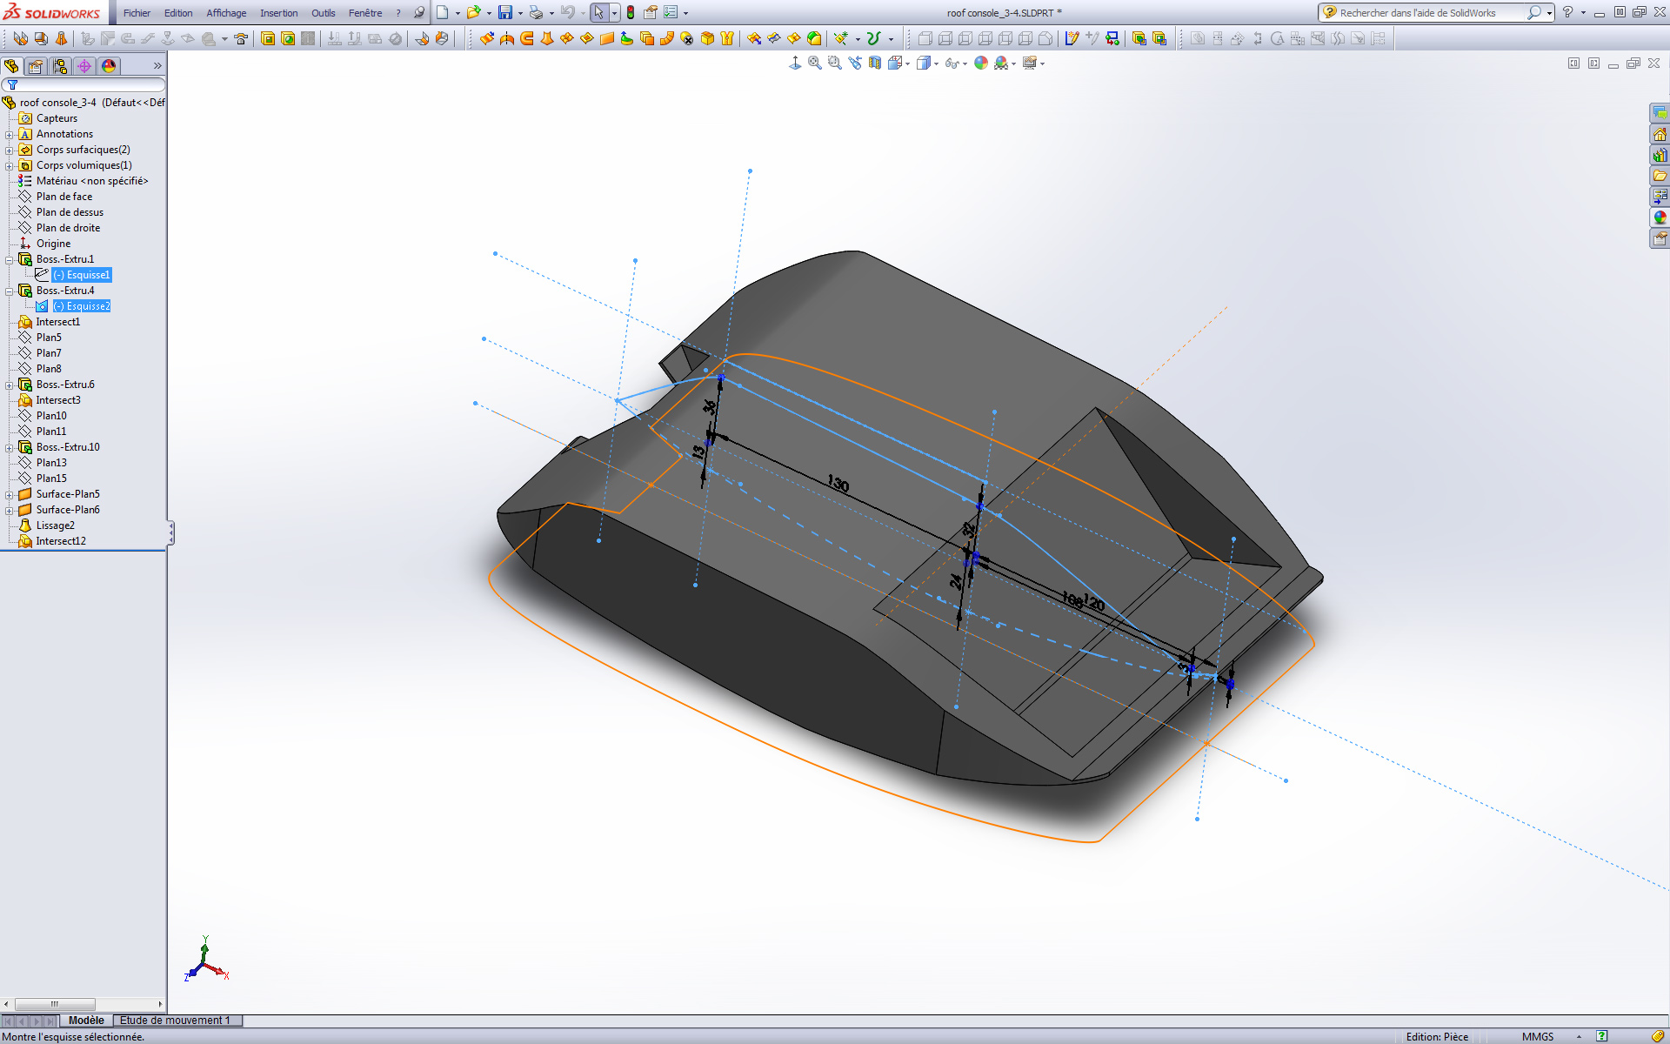Select the Modèle tab
This screenshot has width=1670, height=1044.
(86, 1021)
